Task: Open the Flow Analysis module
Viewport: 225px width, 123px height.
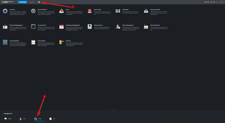Action: pyautogui.click(x=43, y=43)
